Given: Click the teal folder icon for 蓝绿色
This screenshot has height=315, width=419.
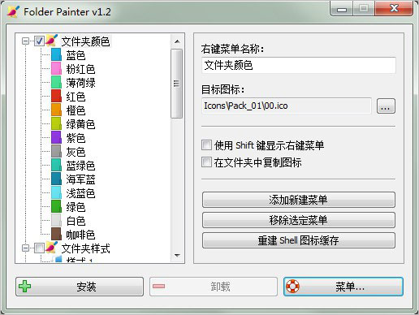Looking at the screenshot, I should 56,165.
